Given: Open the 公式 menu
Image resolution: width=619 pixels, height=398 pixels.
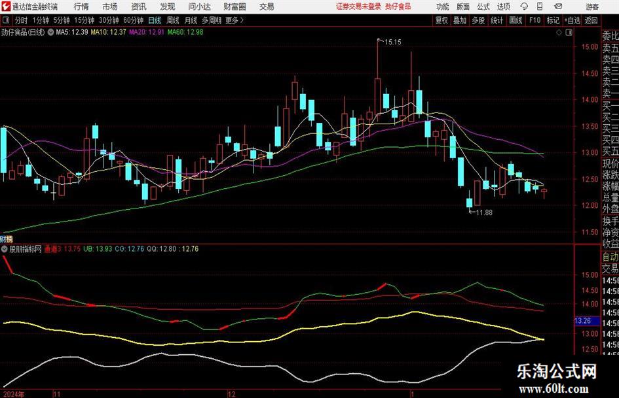Looking at the screenshot, I should (483, 7).
